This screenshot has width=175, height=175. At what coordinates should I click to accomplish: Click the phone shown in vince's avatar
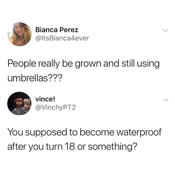(x=27, y=104)
